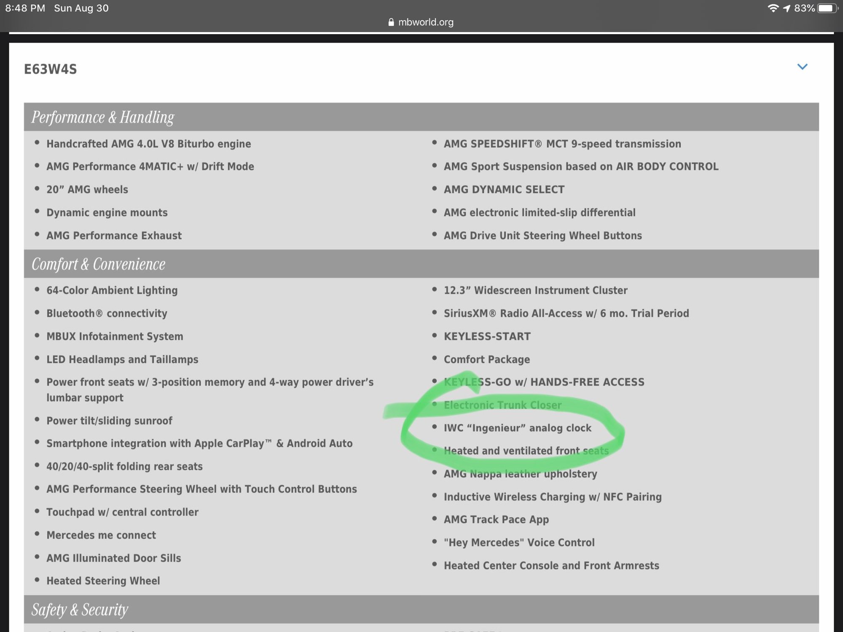Select the Safety & Security header

(80, 610)
